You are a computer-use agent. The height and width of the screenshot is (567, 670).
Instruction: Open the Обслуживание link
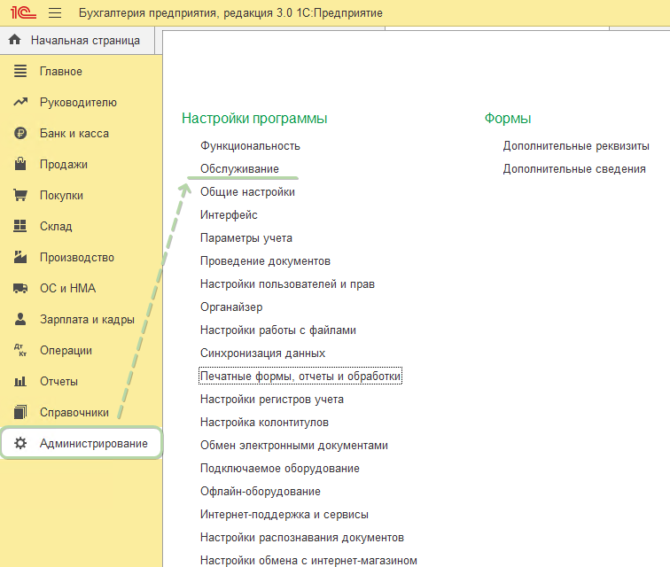point(239,169)
